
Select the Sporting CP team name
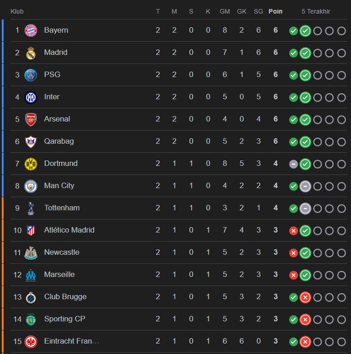tap(65, 319)
